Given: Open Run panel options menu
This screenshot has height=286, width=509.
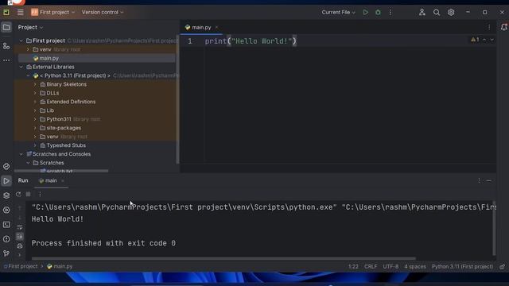Looking at the screenshot, I should 479,180.
